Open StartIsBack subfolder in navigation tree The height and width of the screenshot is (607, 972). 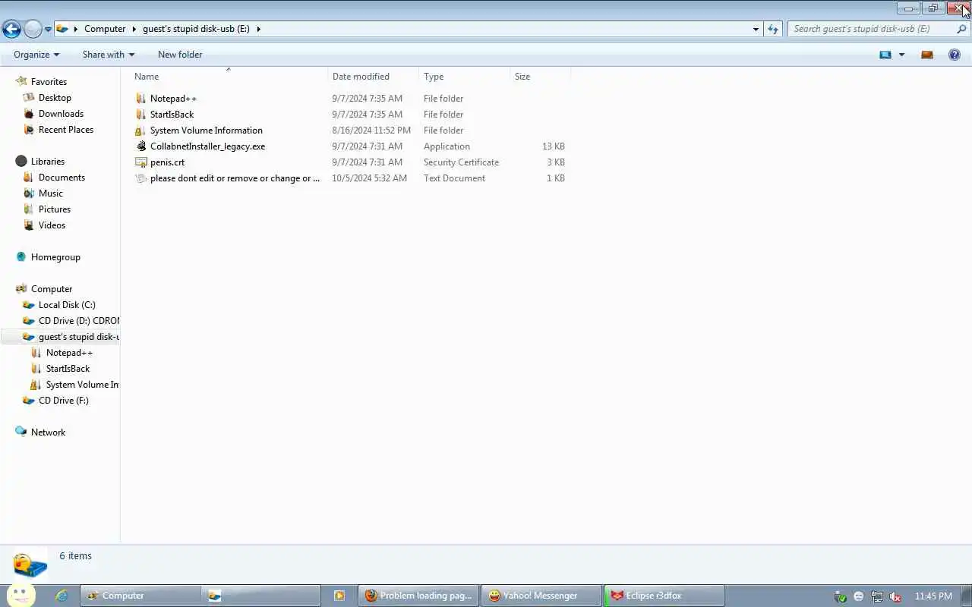point(68,369)
